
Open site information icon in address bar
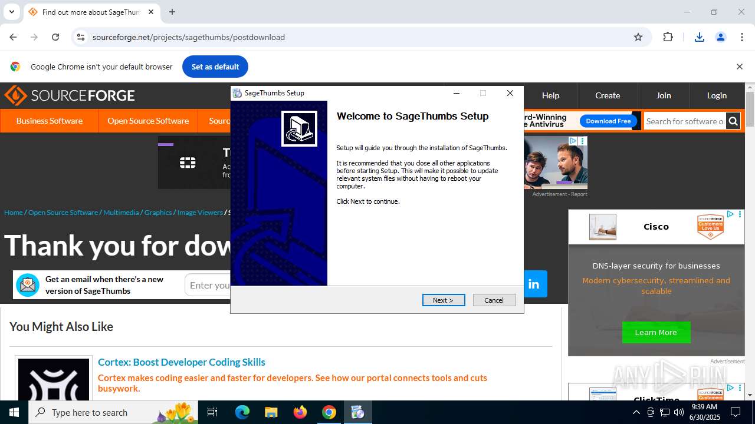(81, 37)
